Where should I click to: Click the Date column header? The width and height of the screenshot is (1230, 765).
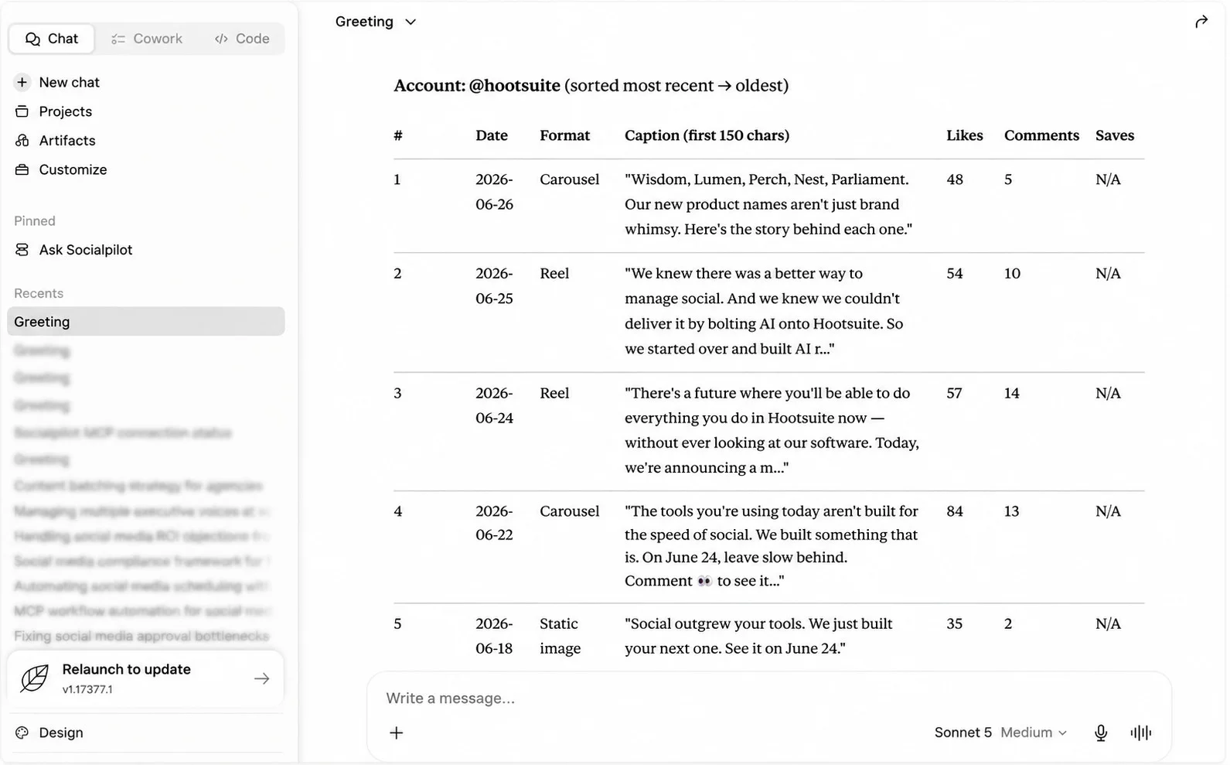[492, 135]
